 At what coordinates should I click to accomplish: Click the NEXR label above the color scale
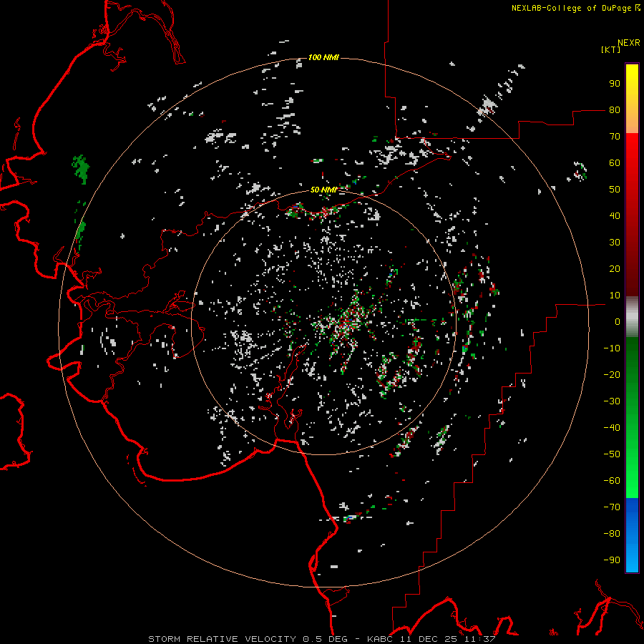click(629, 43)
